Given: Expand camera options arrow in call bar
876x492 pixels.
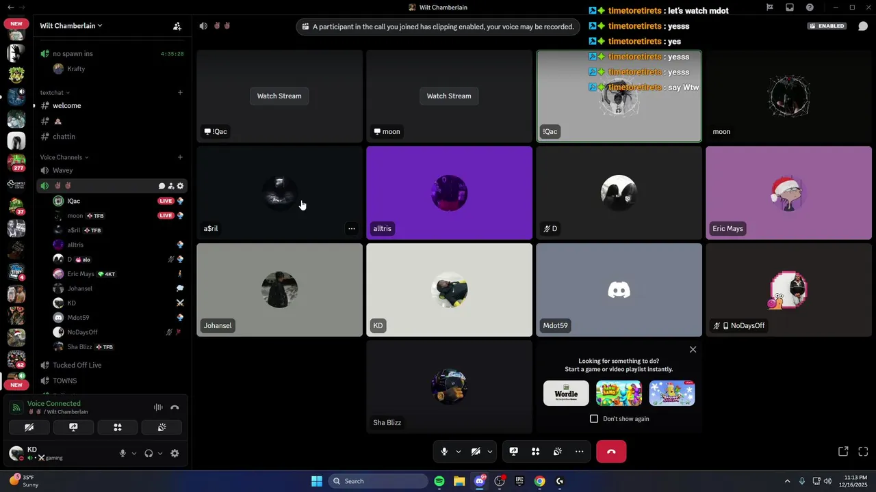Looking at the screenshot, I should point(490,452).
